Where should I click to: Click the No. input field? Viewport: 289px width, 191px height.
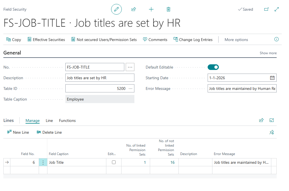click(x=95, y=67)
